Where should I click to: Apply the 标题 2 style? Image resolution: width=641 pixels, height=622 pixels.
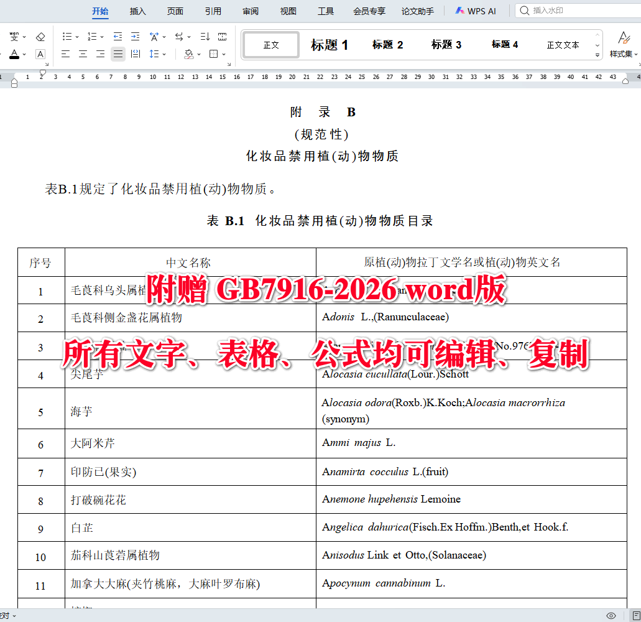[x=387, y=45]
